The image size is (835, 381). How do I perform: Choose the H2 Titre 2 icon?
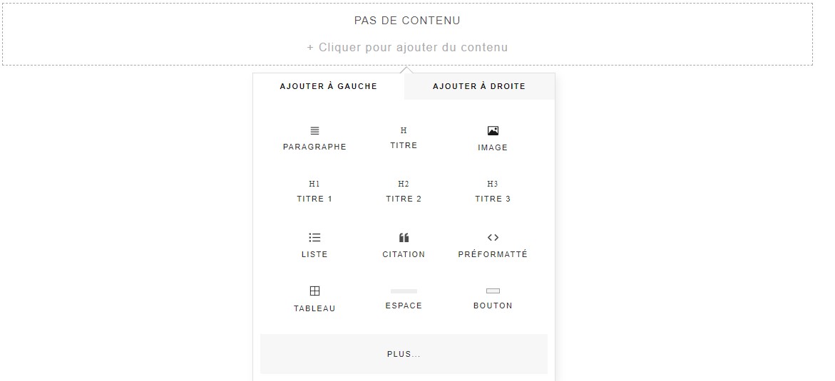click(404, 184)
